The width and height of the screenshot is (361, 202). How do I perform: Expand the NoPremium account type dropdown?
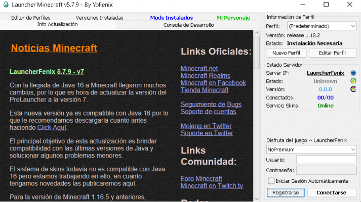[312, 149]
